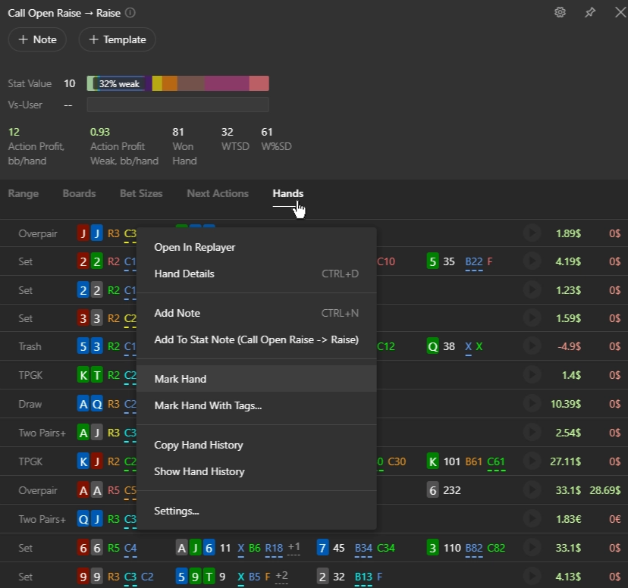Choose Add Note in context menu
Image resolution: width=628 pixels, height=588 pixels.
[x=256, y=313]
